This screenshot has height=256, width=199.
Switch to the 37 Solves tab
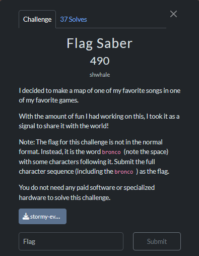click(74, 19)
